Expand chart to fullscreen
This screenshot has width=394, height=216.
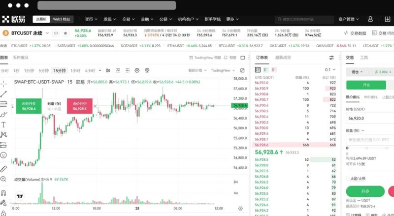(x=242, y=70)
